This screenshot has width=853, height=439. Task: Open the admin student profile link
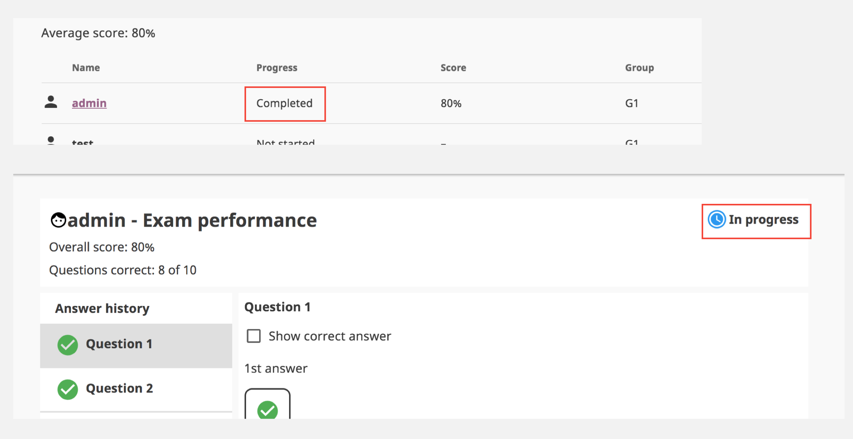[x=89, y=103]
